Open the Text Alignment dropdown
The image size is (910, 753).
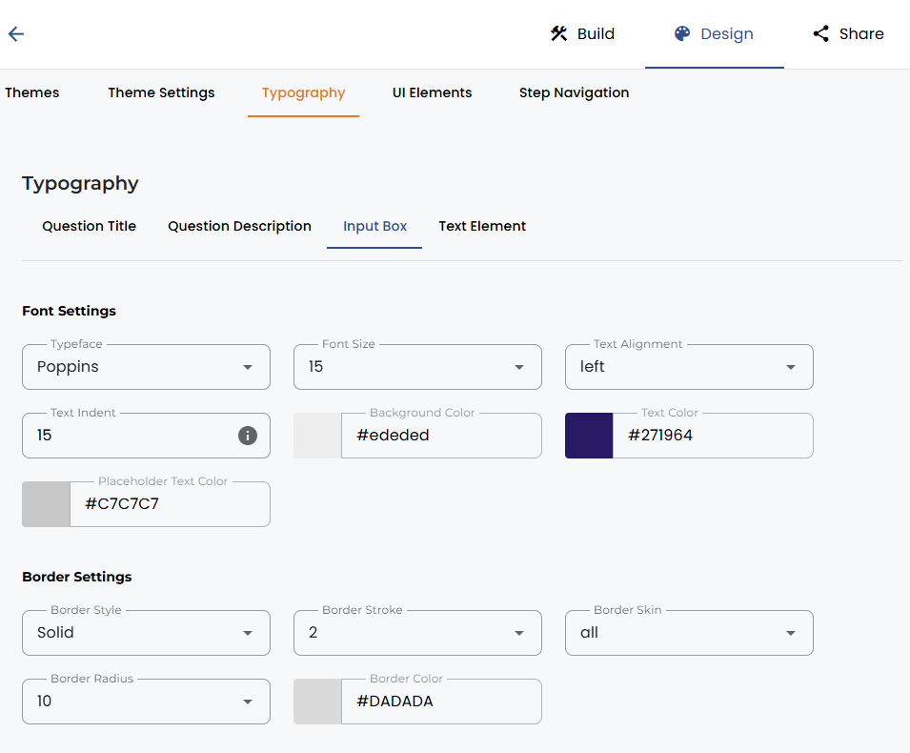690,367
